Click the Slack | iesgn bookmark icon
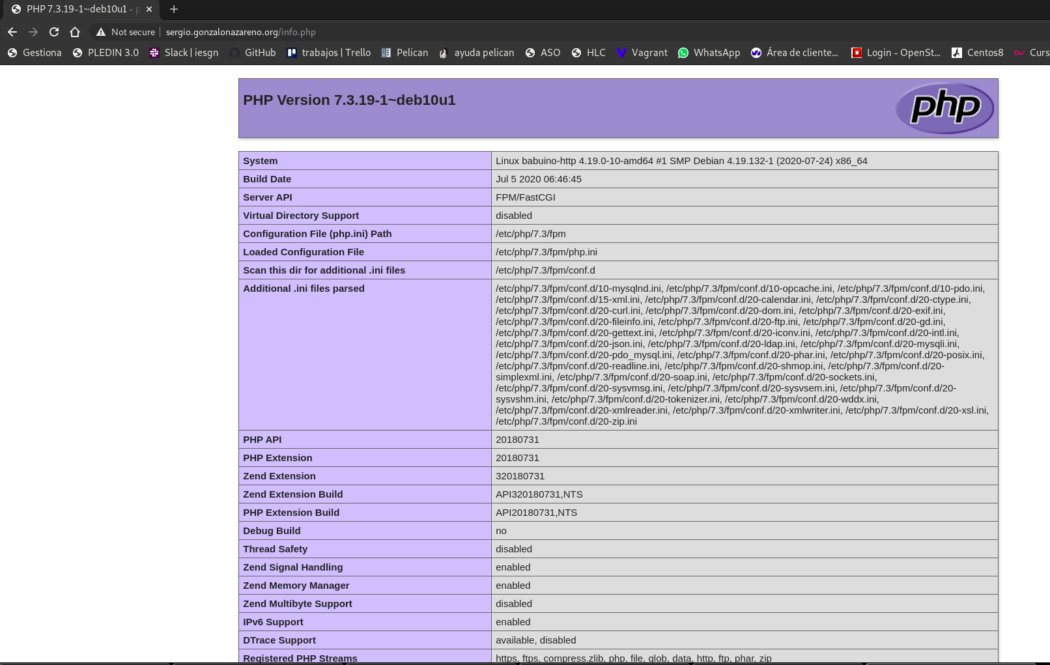The image size is (1050, 665). tap(154, 53)
